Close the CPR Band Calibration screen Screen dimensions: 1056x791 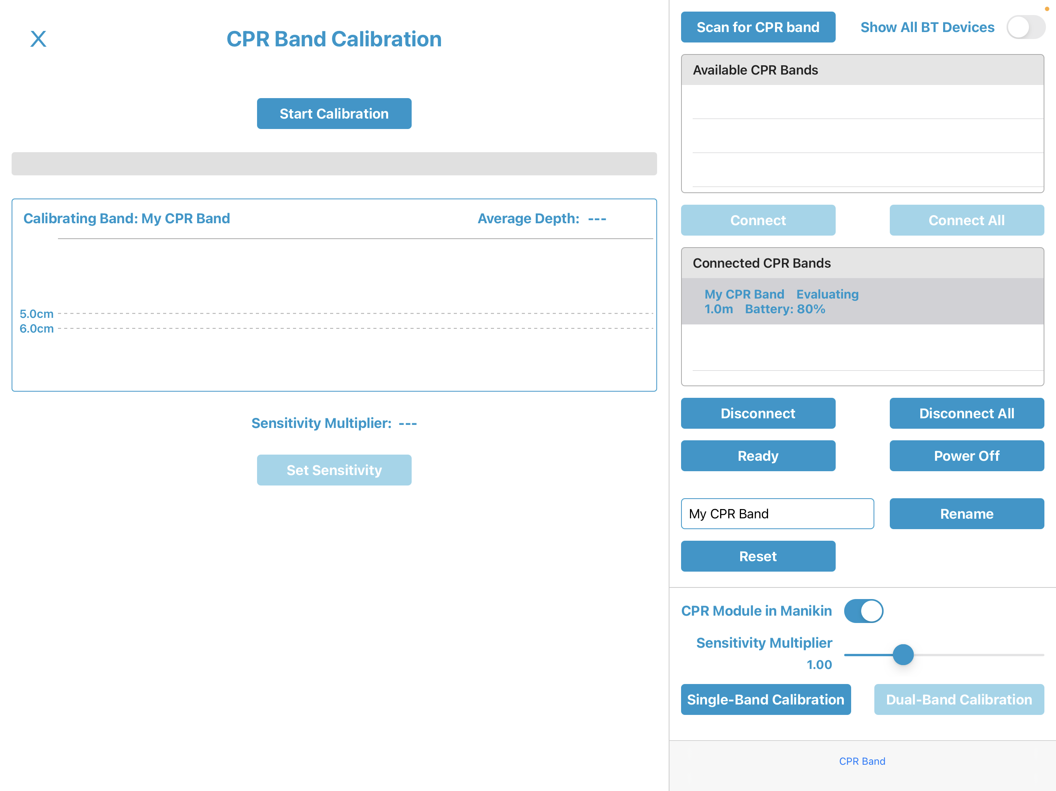38,38
